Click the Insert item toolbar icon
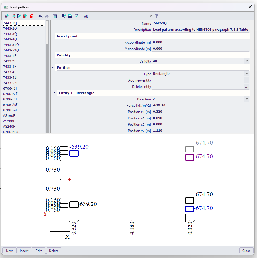 click(13, 16)
